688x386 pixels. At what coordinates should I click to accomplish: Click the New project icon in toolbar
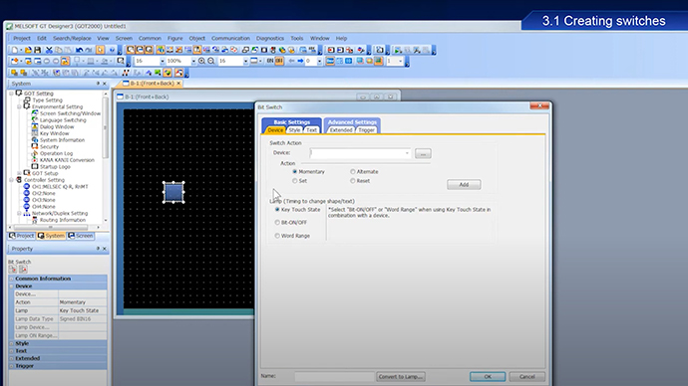tap(15, 50)
